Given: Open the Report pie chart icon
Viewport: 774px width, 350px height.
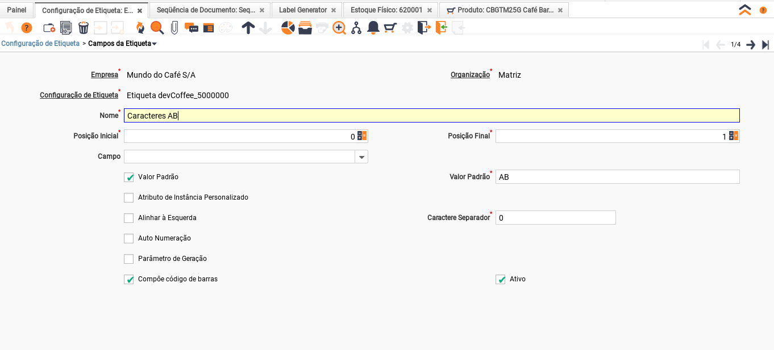Looking at the screenshot, I should (288, 28).
